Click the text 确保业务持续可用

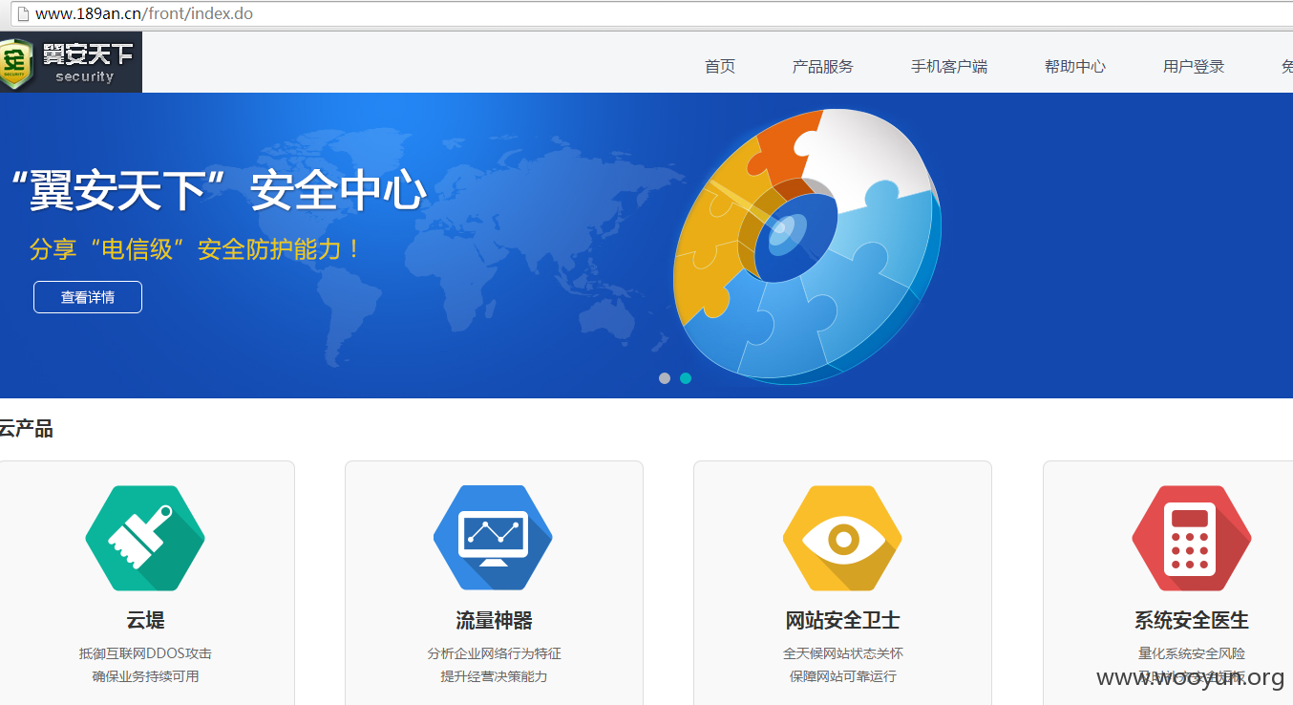click(x=145, y=676)
